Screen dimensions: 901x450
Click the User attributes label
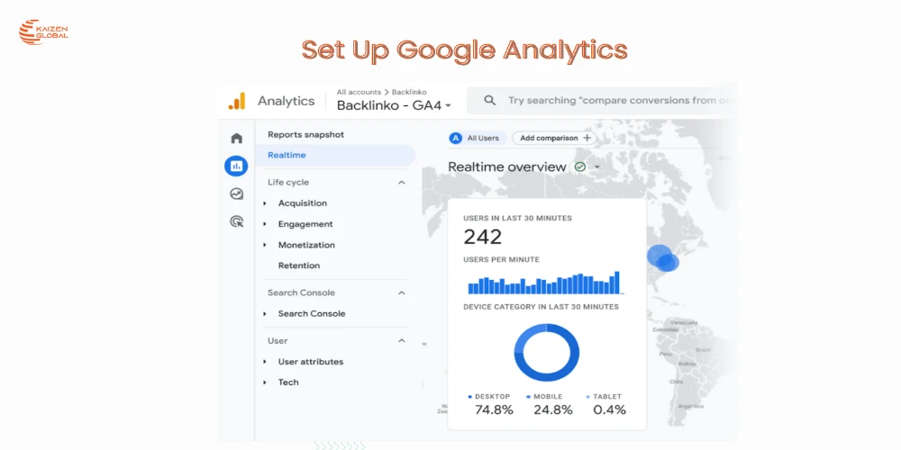click(x=310, y=362)
